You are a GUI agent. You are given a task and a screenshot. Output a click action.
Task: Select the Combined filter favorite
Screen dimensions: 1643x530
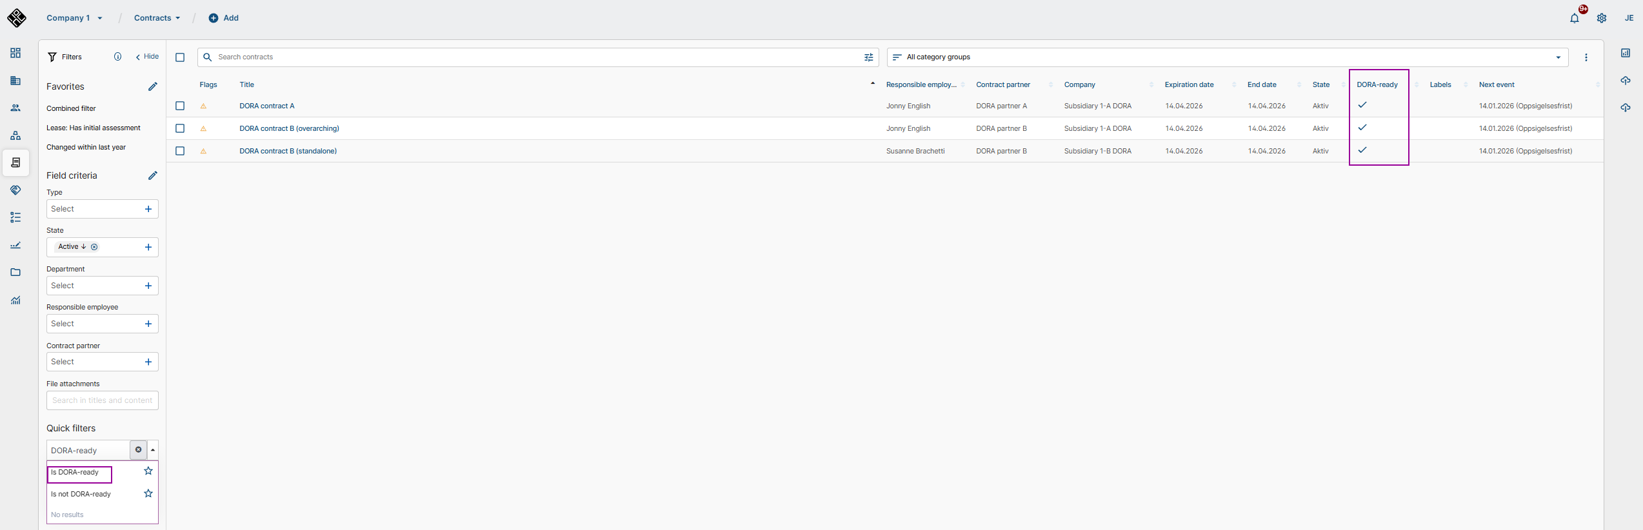coord(71,108)
